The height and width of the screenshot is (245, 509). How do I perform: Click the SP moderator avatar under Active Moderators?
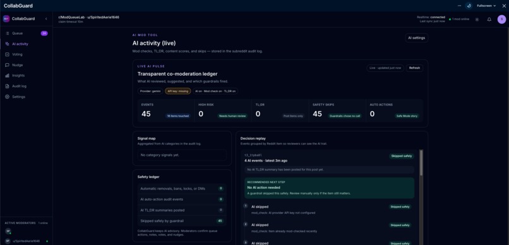click(8, 231)
